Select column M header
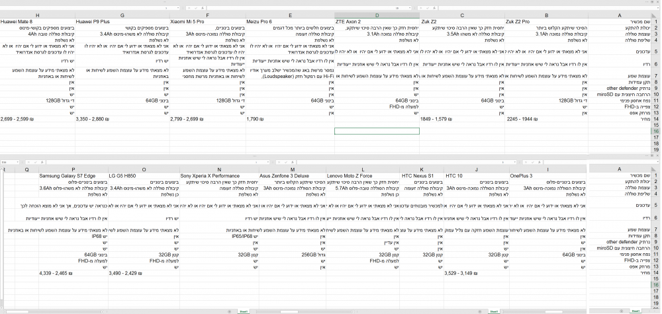This screenshot has height=314, width=662. click(x=293, y=169)
